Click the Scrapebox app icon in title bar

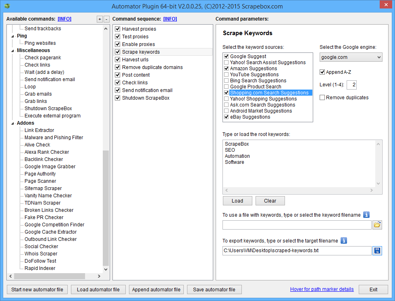tap(7, 6)
